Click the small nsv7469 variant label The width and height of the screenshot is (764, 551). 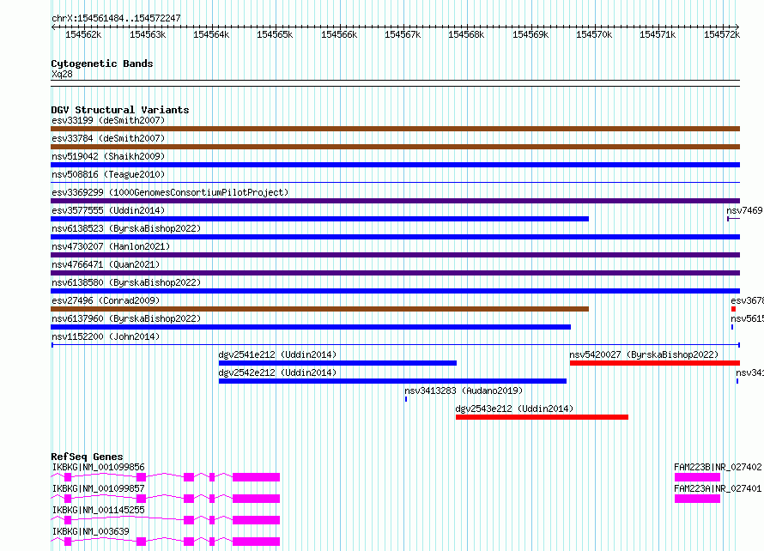[744, 210]
